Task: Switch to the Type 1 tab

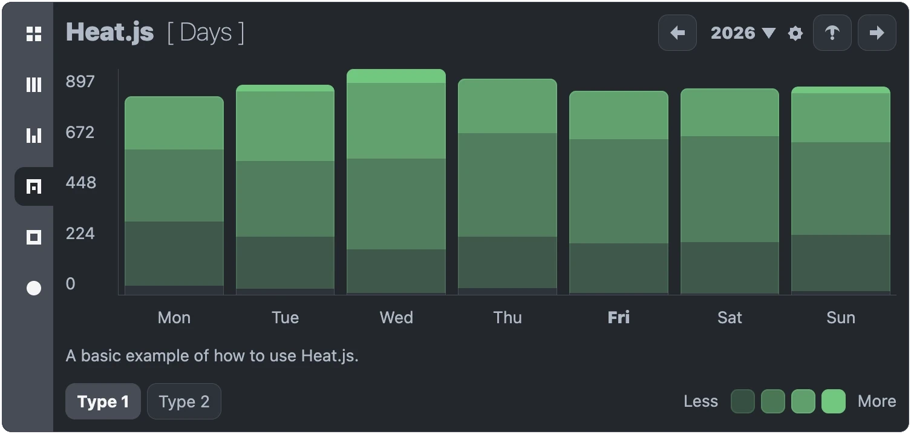Action: click(103, 401)
